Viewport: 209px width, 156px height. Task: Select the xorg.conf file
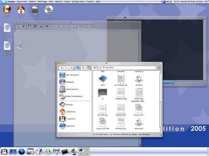click(121, 110)
